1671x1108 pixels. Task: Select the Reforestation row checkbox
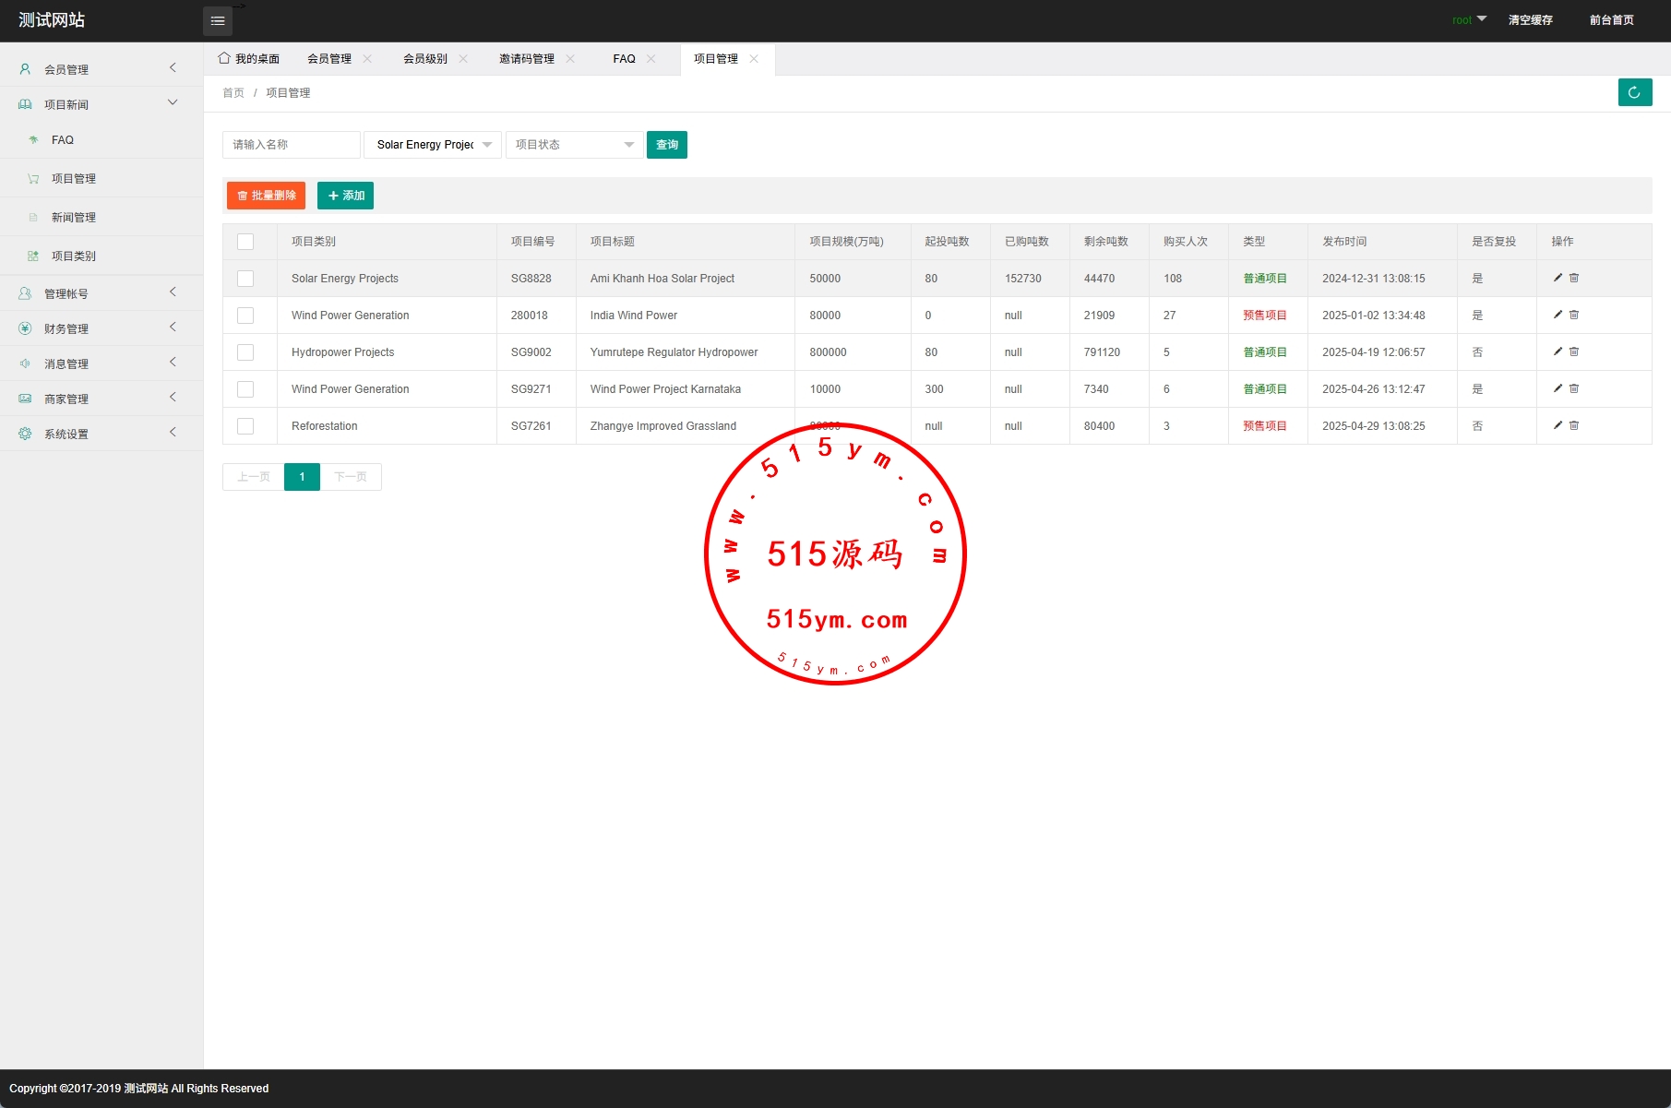(x=245, y=426)
